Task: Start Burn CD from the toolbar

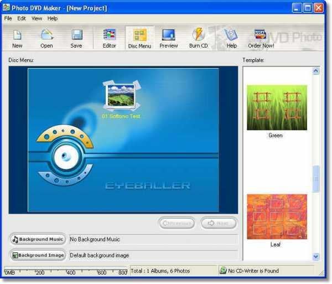Action: pyautogui.click(x=199, y=34)
